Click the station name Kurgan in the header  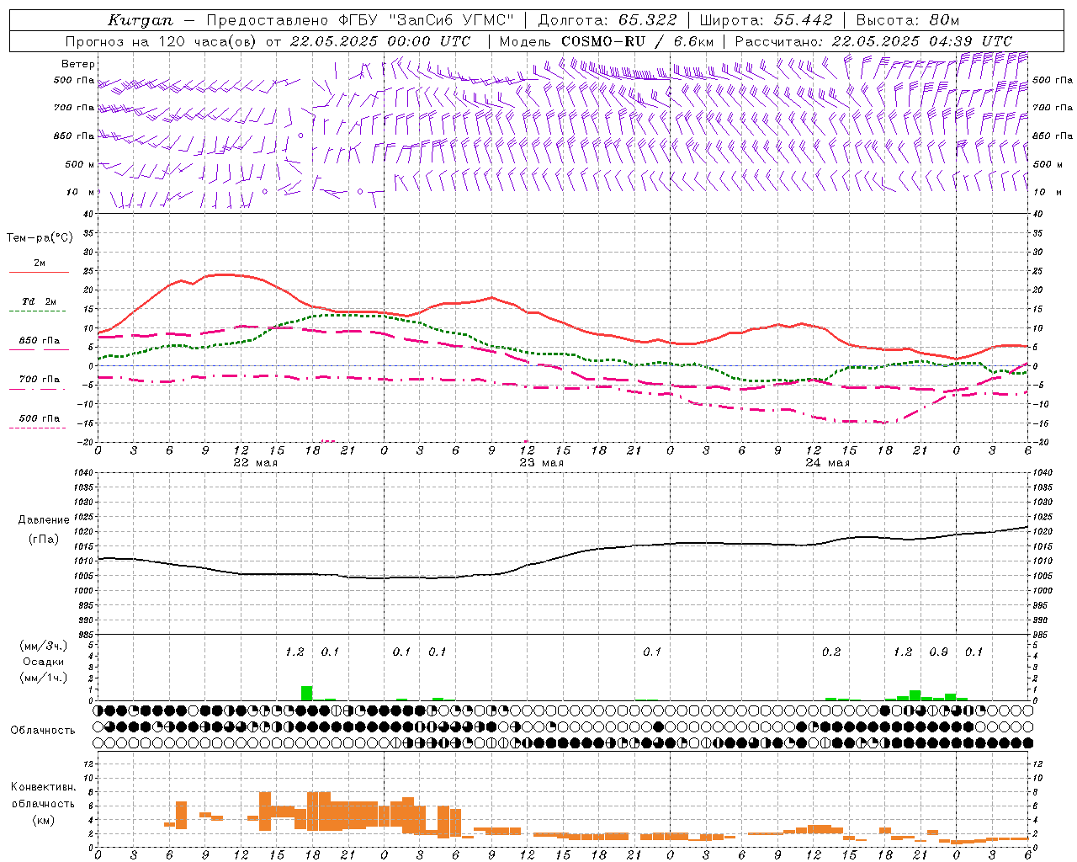click(141, 20)
